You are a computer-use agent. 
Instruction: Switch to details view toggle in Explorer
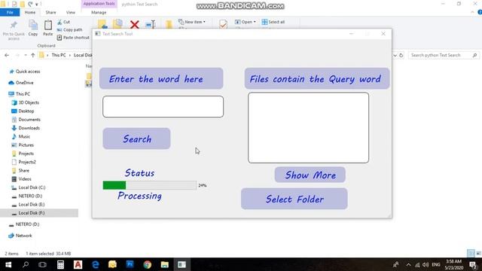click(x=471, y=253)
